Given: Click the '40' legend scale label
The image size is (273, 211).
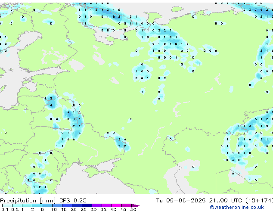Looking at the screenshot, I should [113, 209].
